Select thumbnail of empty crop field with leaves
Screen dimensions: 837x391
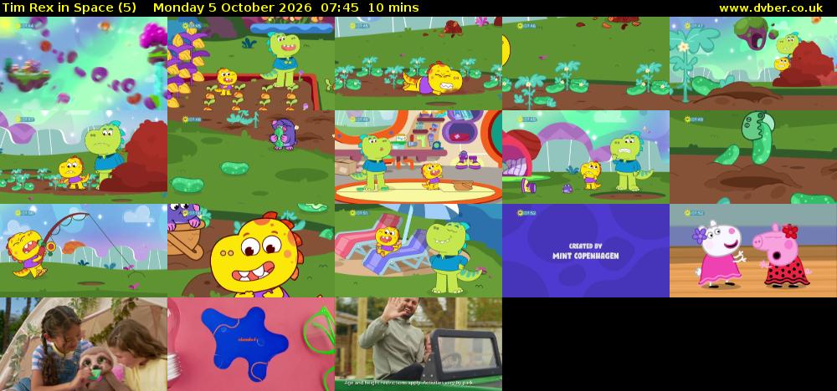click(586, 63)
